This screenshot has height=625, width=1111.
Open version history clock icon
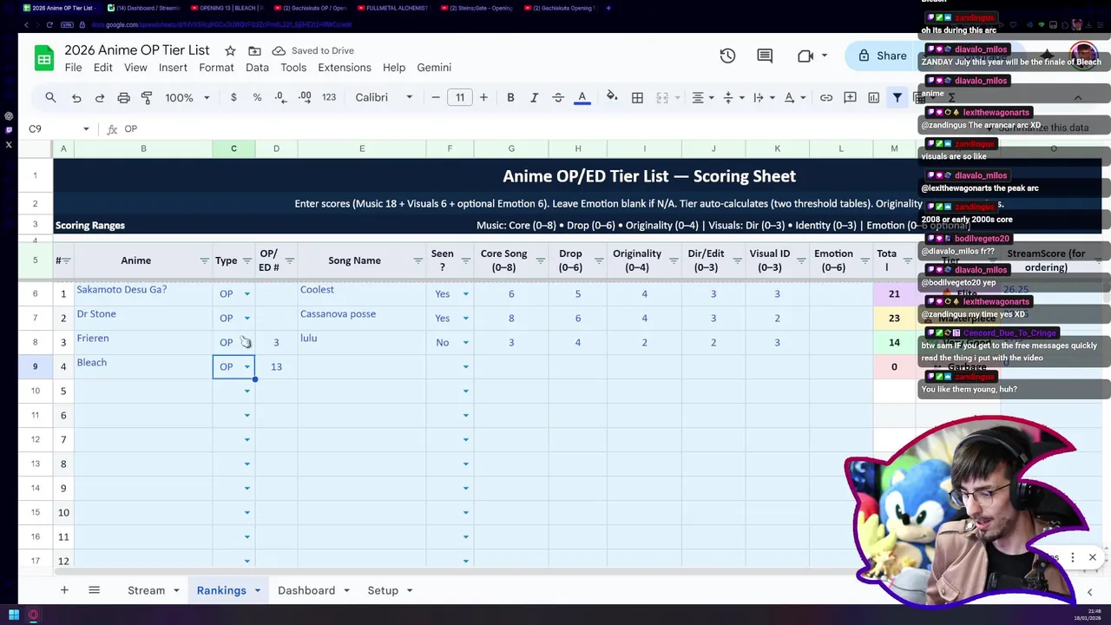pos(727,56)
